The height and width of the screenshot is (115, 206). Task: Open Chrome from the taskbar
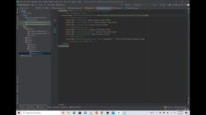point(102,113)
